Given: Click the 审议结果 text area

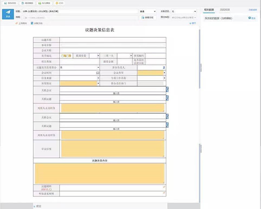Looking at the screenshot, I should pos(113,149).
